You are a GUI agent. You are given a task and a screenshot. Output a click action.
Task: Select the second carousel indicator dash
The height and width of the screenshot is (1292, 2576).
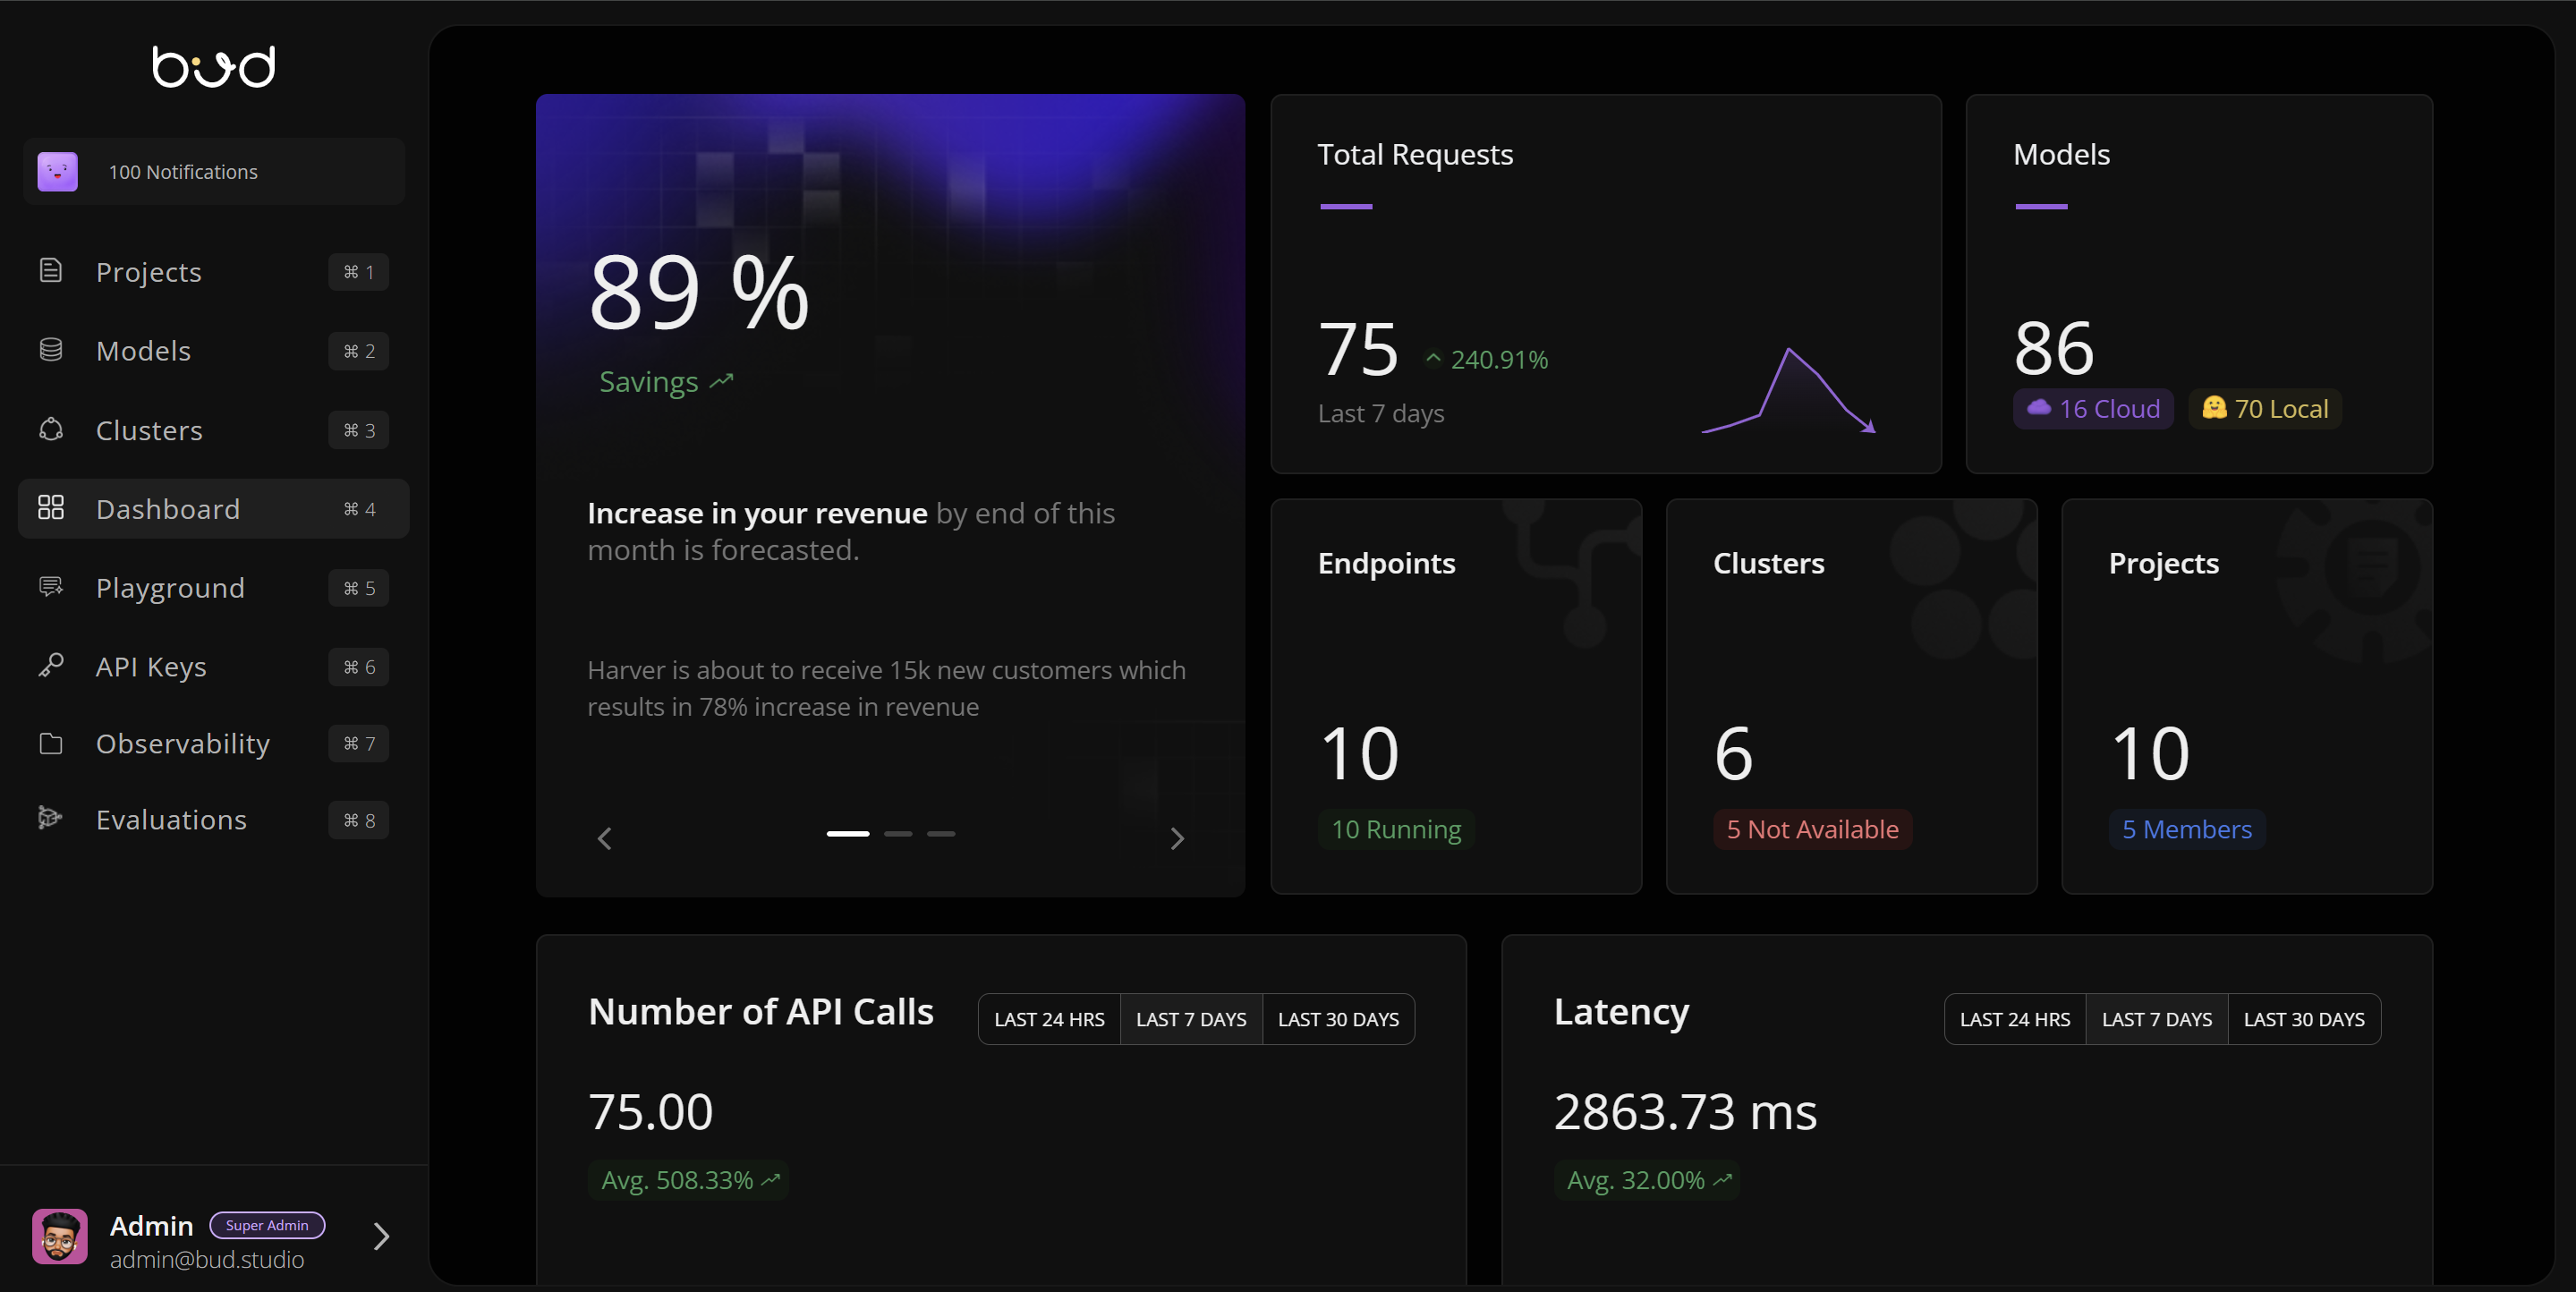click(x=898, y=833)
